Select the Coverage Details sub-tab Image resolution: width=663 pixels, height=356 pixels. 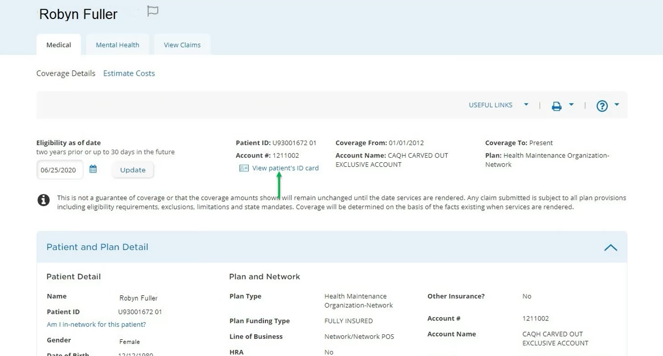point(66,74)
